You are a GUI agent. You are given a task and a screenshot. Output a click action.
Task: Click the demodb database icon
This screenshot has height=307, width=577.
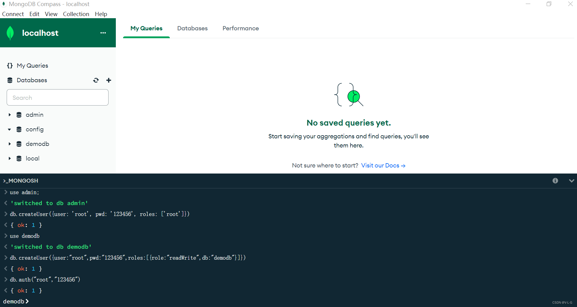pos(19,144)
